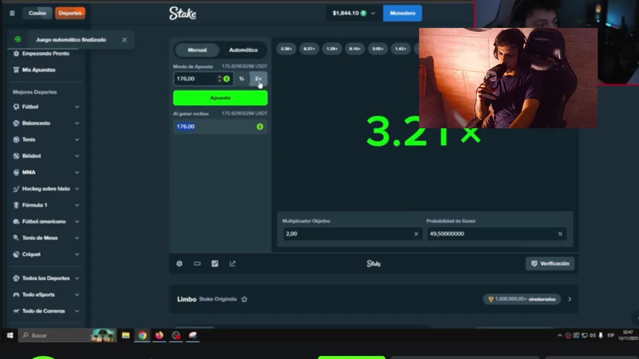The height and width of the screenshot is (359, 639).
Task: Open the MMA sport icon
Action: tap(16, 172)
